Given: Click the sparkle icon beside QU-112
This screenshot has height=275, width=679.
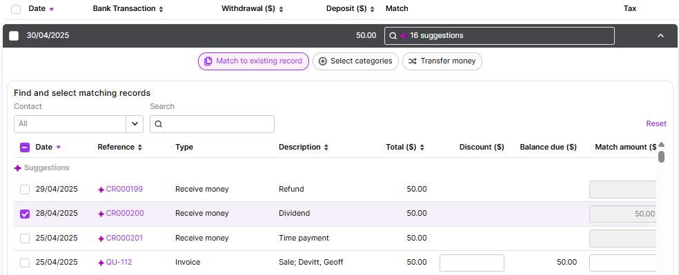Looking at the screenshot, I should (101, 263).
